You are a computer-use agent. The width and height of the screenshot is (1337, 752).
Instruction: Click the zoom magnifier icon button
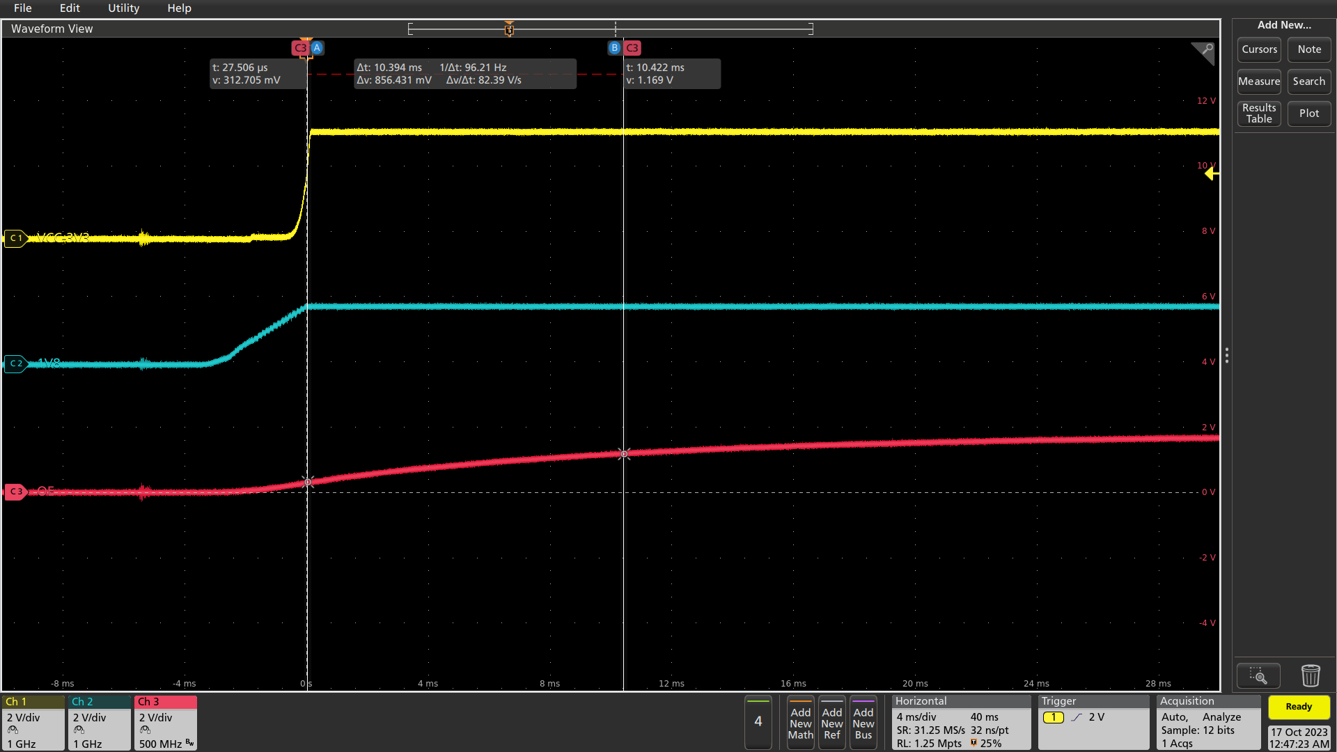click(x=1258, y=675)
